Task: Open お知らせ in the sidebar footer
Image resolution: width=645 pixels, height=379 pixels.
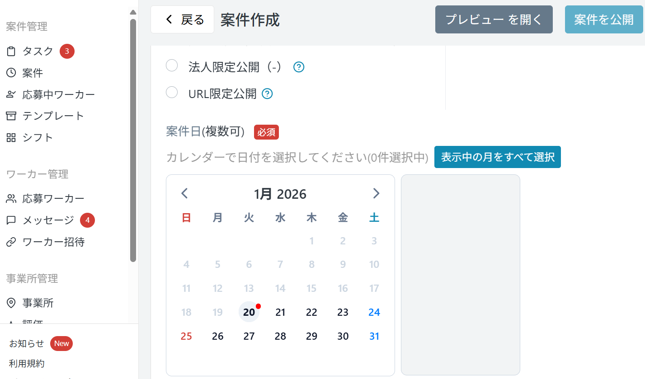Action: tap(27, 343)
